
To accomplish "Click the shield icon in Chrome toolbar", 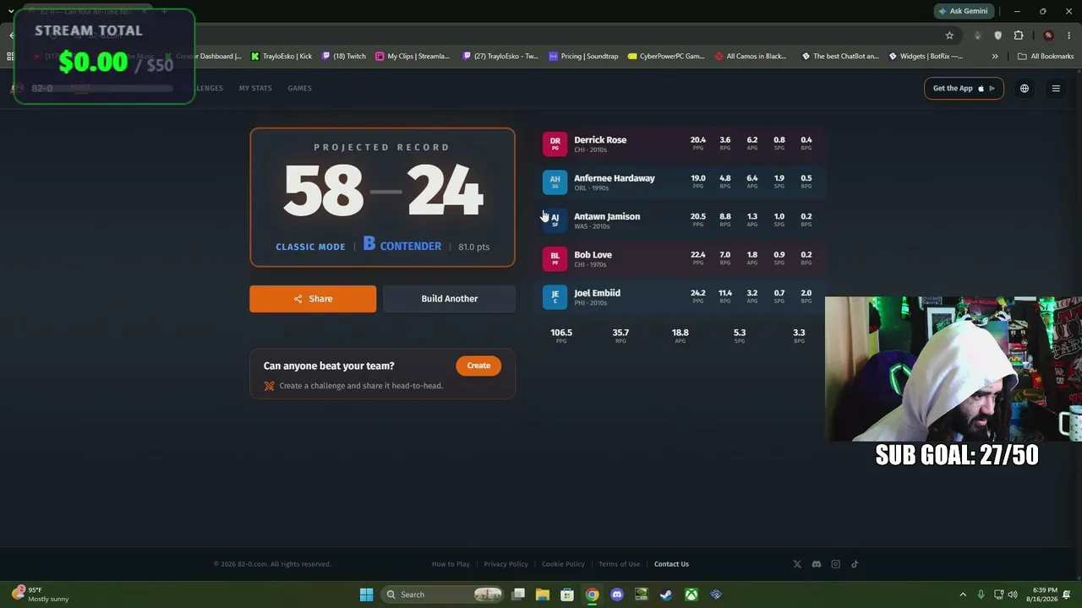I will pyautogui.click(x=998, y=35).
